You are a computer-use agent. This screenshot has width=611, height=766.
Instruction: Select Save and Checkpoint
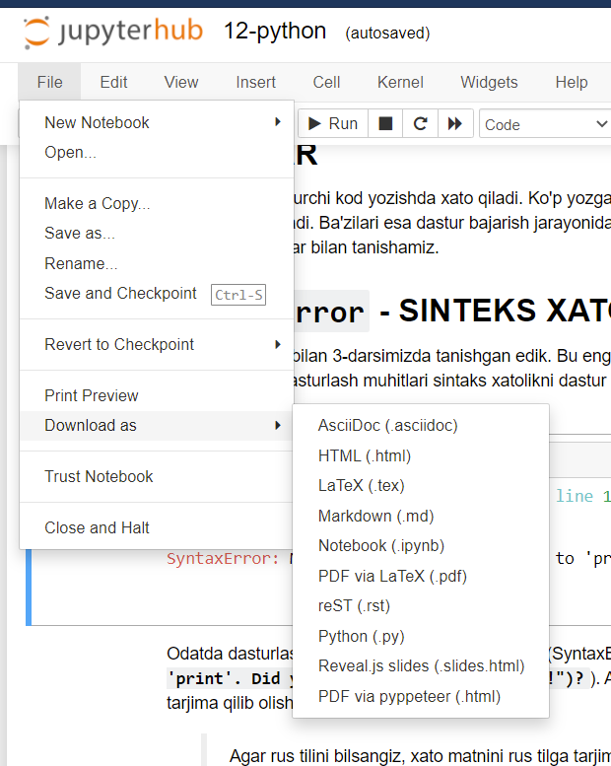click(120, 293)
